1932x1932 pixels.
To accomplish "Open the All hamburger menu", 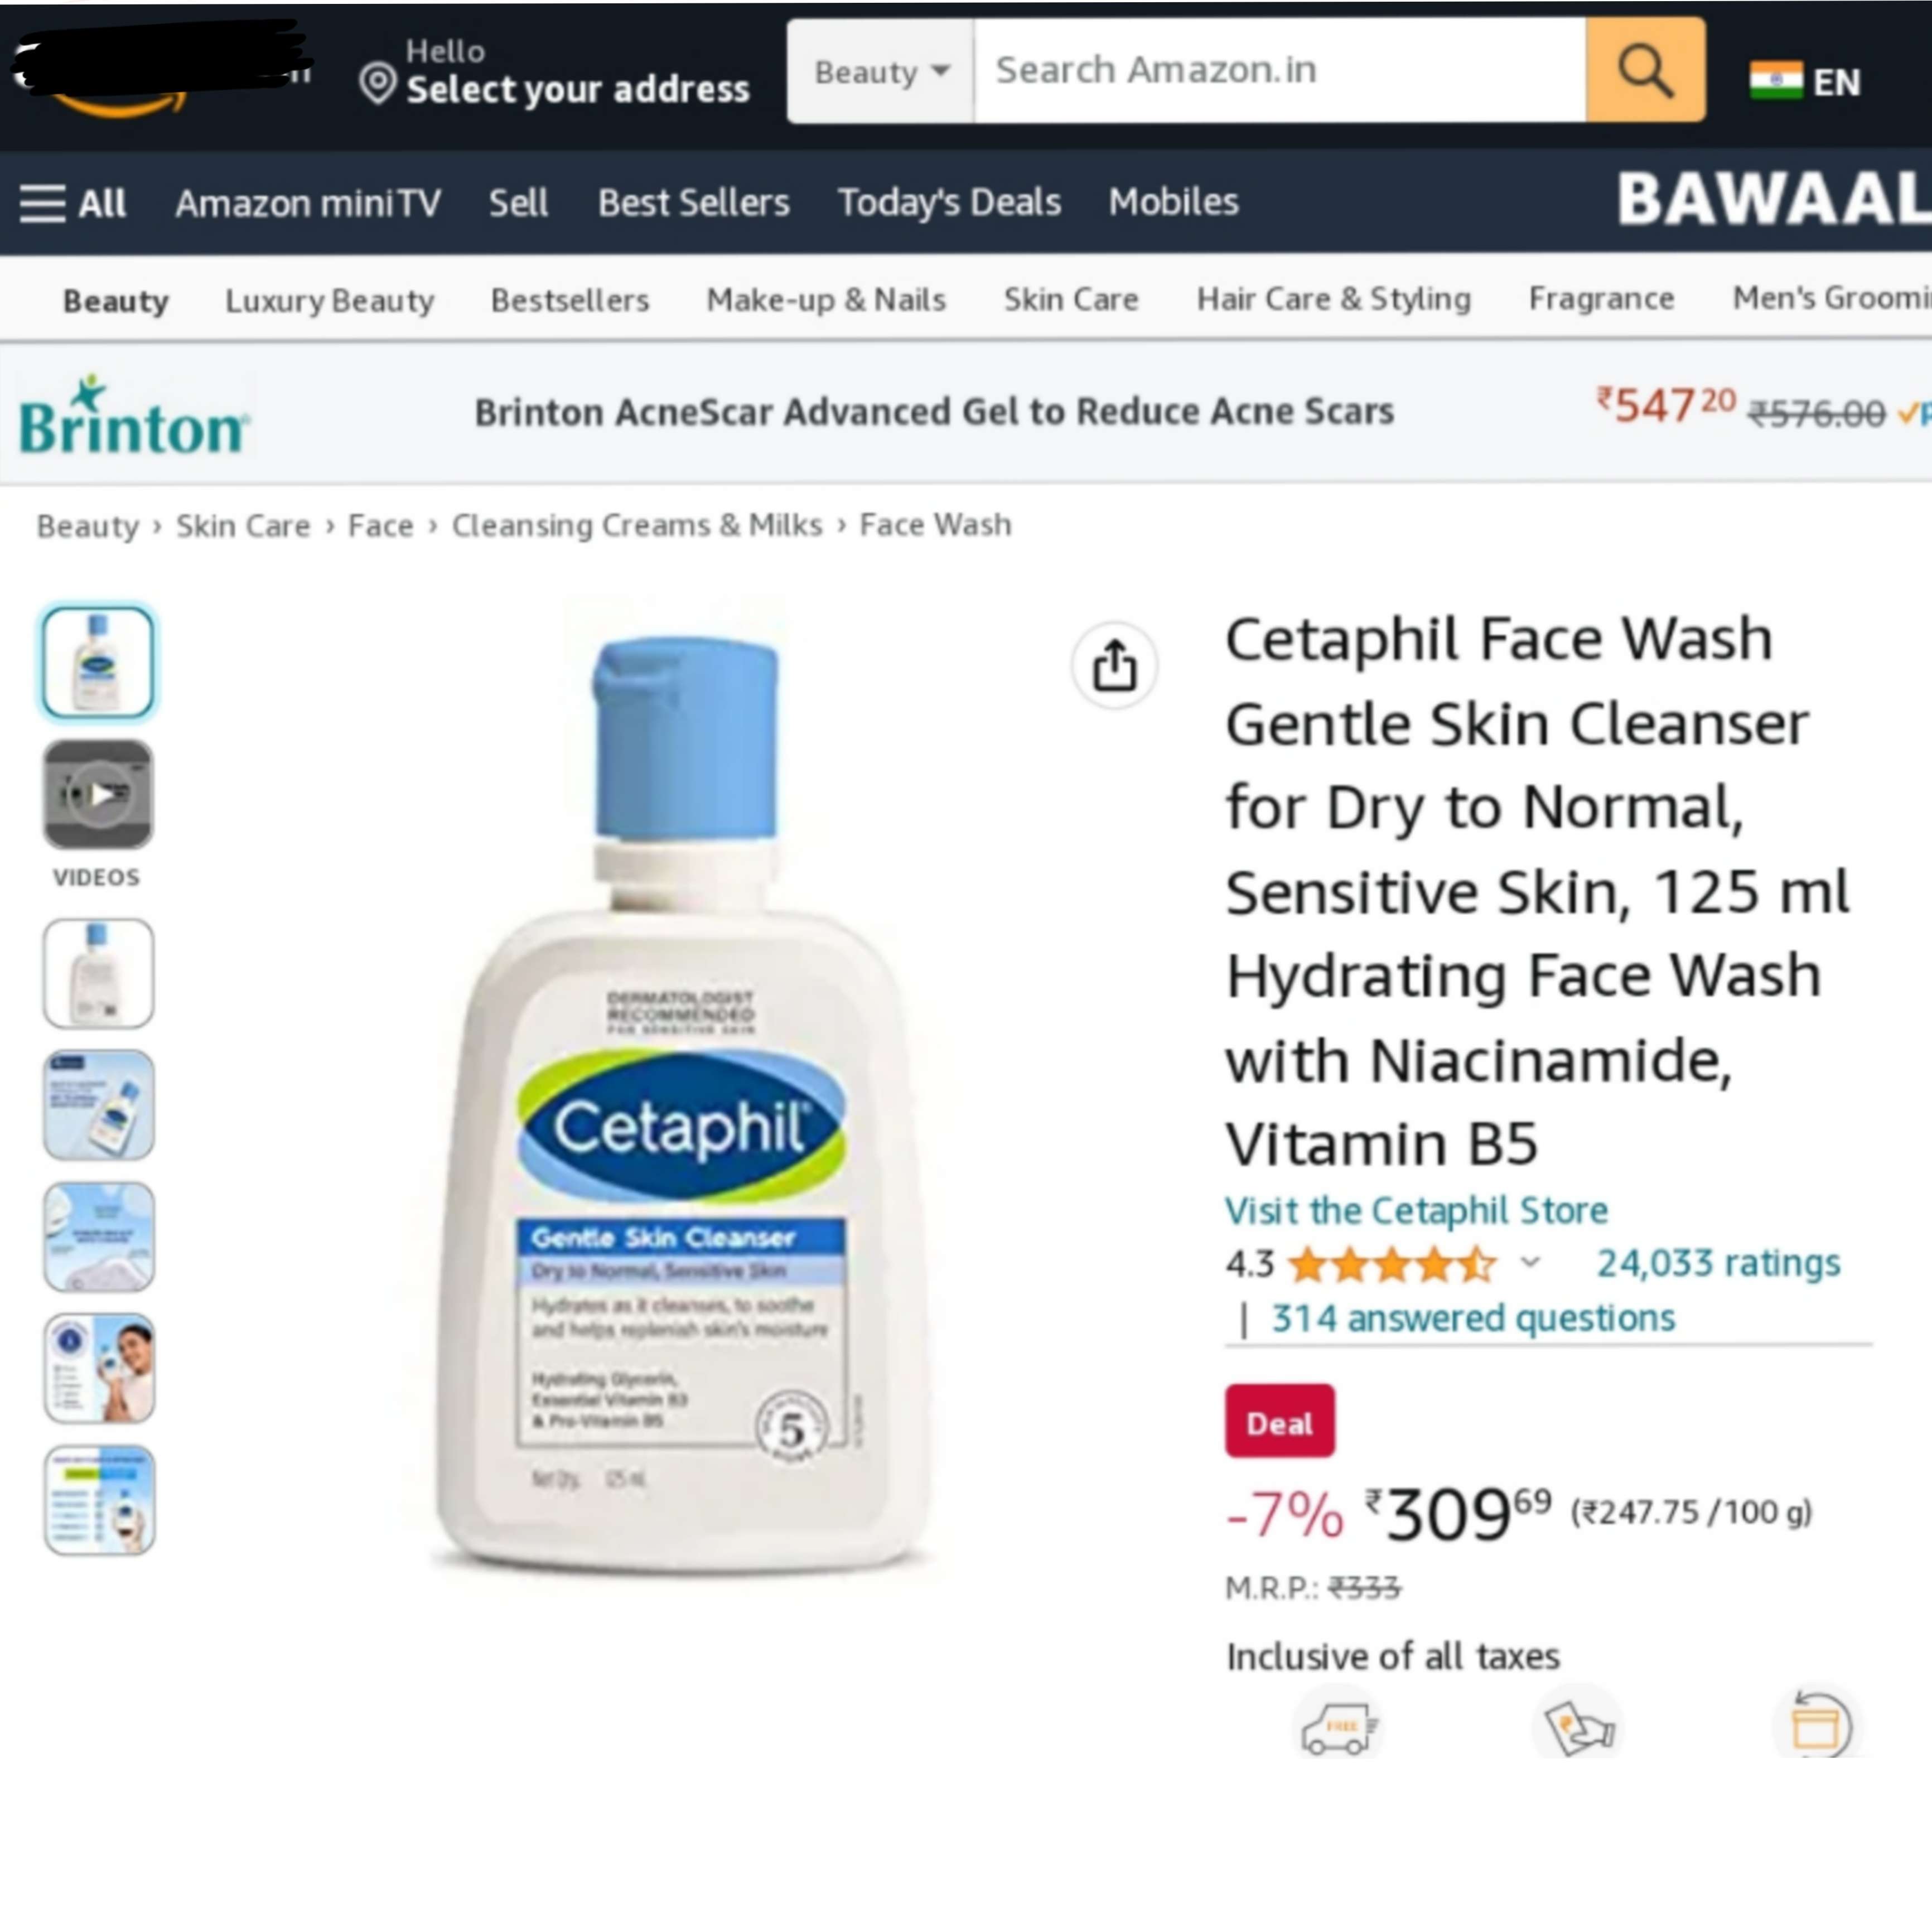I will [73, 203].
